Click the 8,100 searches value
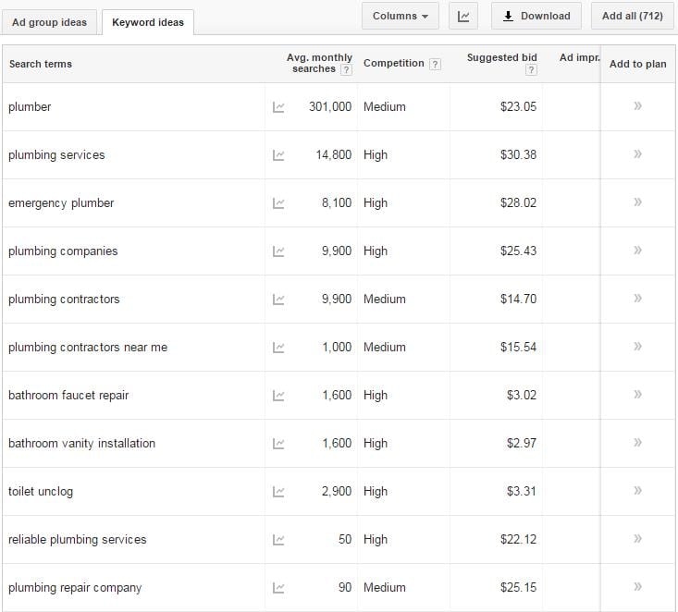The height and width of the screenshot is (612, 678). (x=337, y=202)
